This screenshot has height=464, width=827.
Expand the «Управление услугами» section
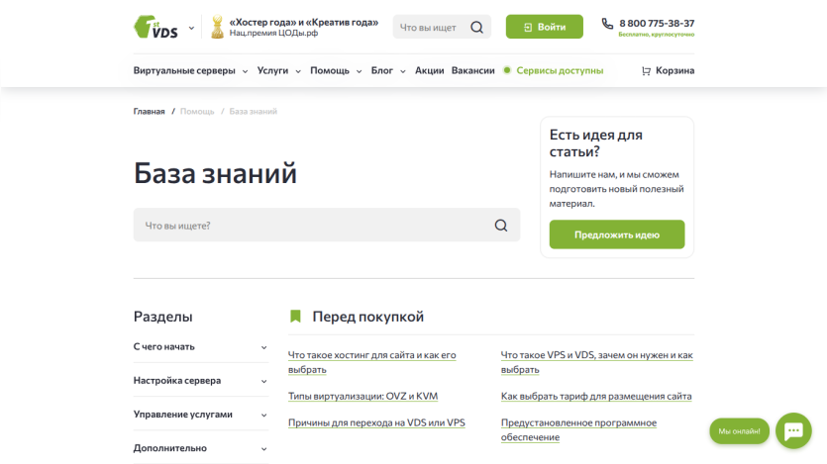200,414
